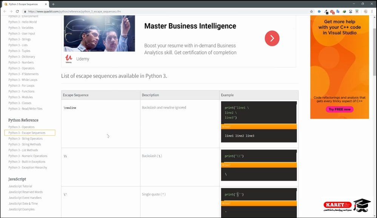Open a new tab with the plus button
The image size is (377, 218).
tap(53, 4)
